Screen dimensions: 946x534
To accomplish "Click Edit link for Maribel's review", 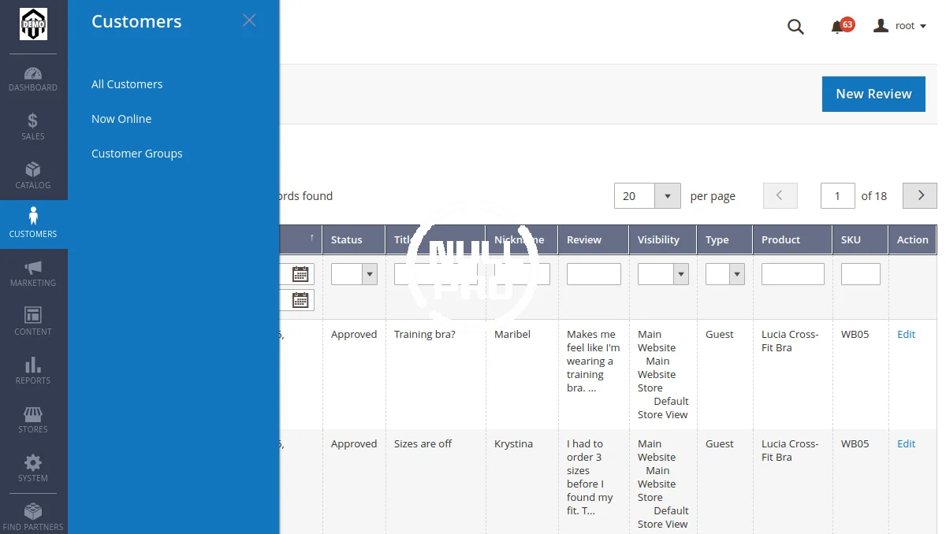I will click(906, 334).
